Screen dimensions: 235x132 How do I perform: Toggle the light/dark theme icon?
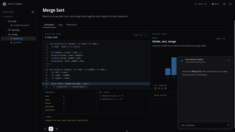coord(230,4)
